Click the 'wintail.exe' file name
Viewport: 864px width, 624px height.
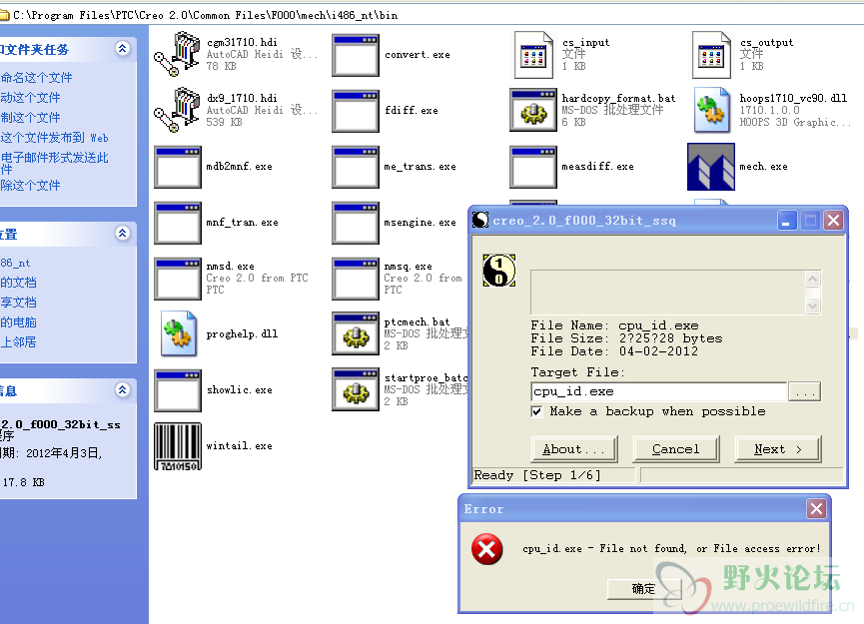[239, 445]
